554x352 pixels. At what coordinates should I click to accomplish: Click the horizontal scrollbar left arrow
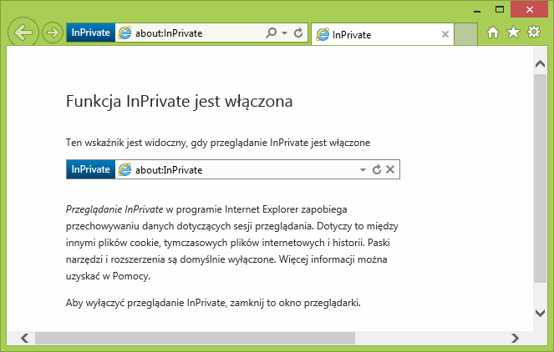[x=25, y=338]
